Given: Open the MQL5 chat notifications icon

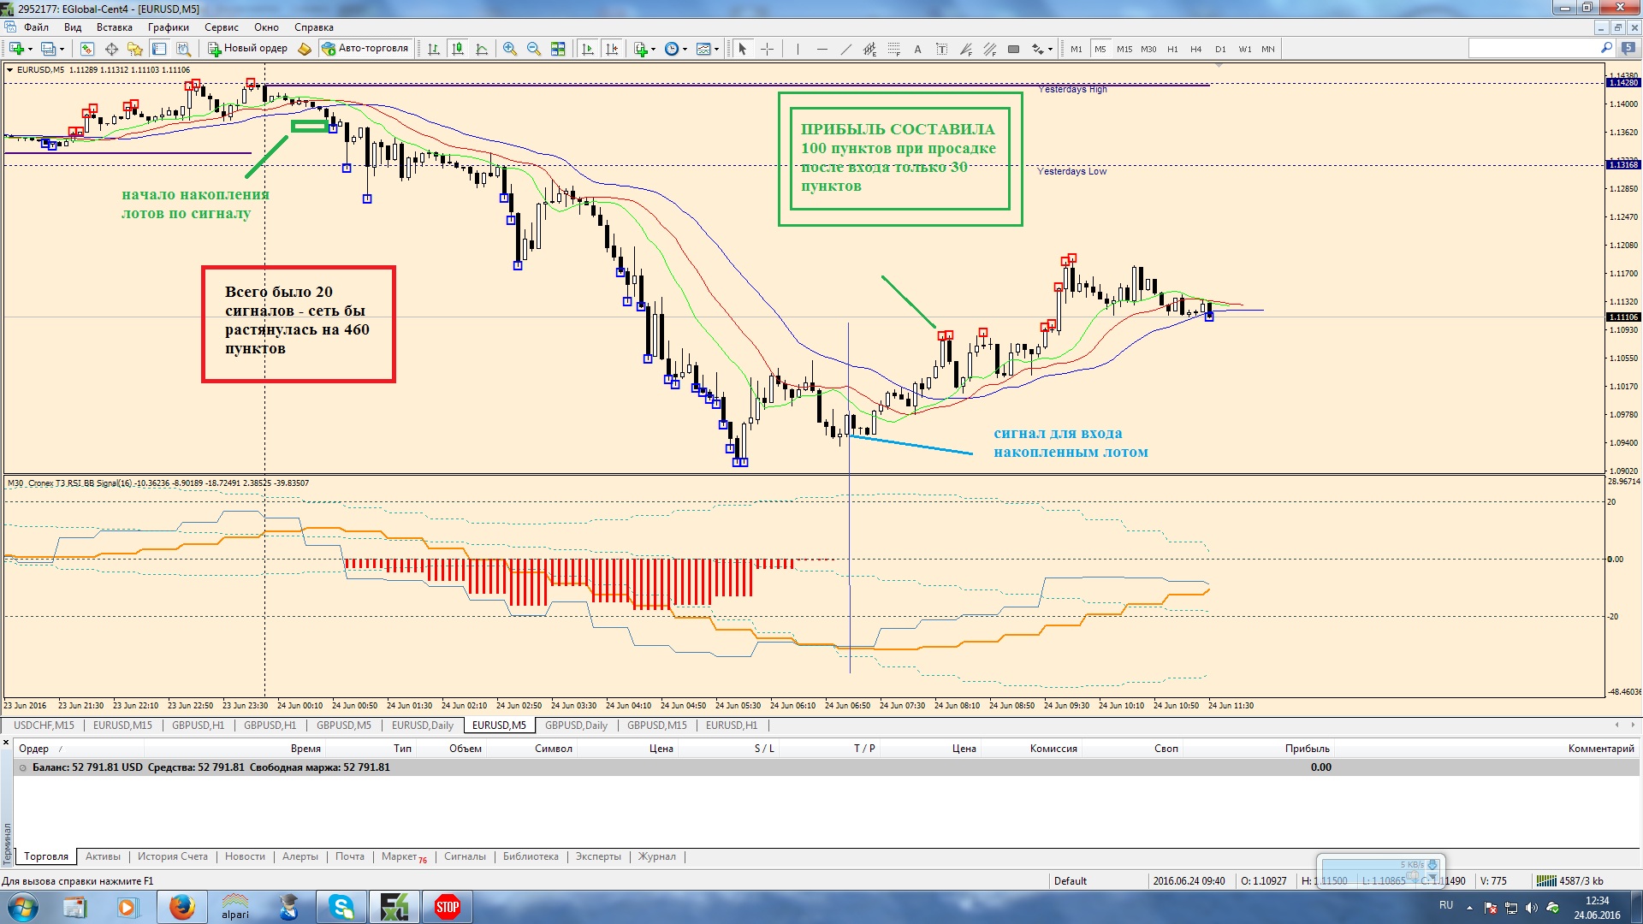Looking at the screenshot, I should [1628, 49].
